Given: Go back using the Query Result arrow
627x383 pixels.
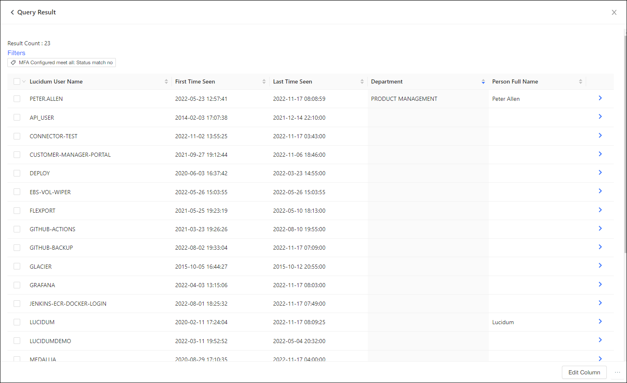Looking at the screenshot, I should pyautogui.click(x=12, y=12).
